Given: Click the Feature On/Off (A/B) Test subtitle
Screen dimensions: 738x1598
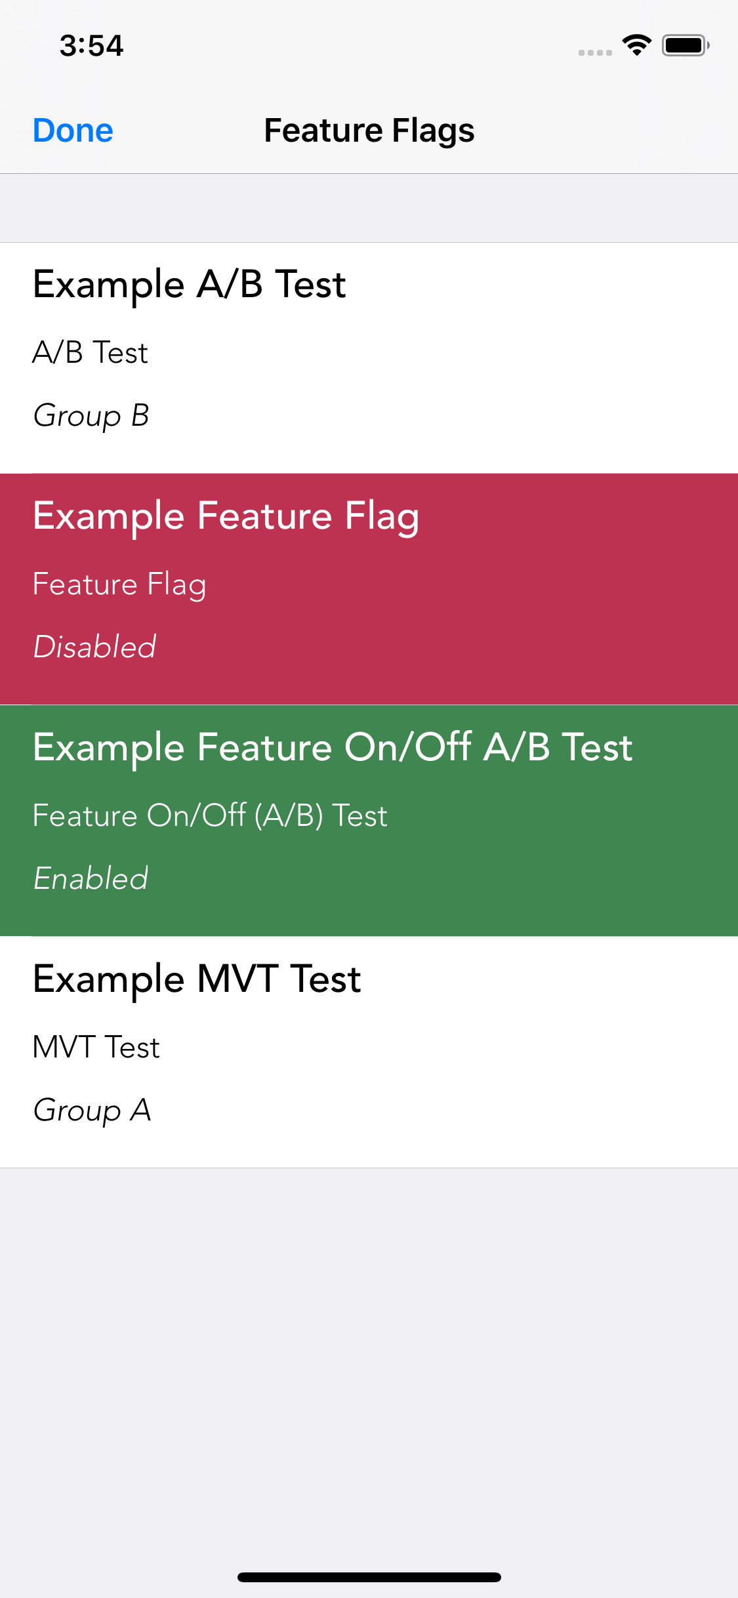Looking at the screenshot, I should click(210, 816).
